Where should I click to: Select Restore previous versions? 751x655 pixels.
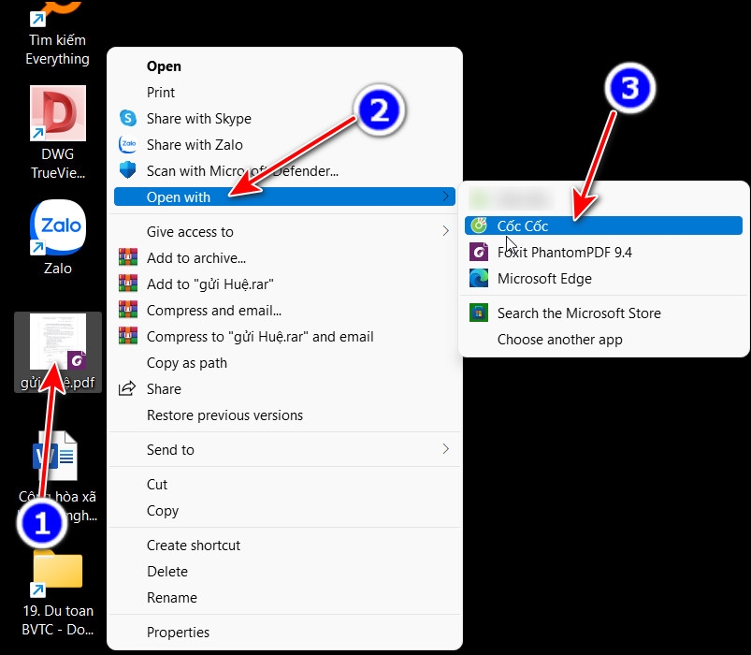click(x=284, y=415)
